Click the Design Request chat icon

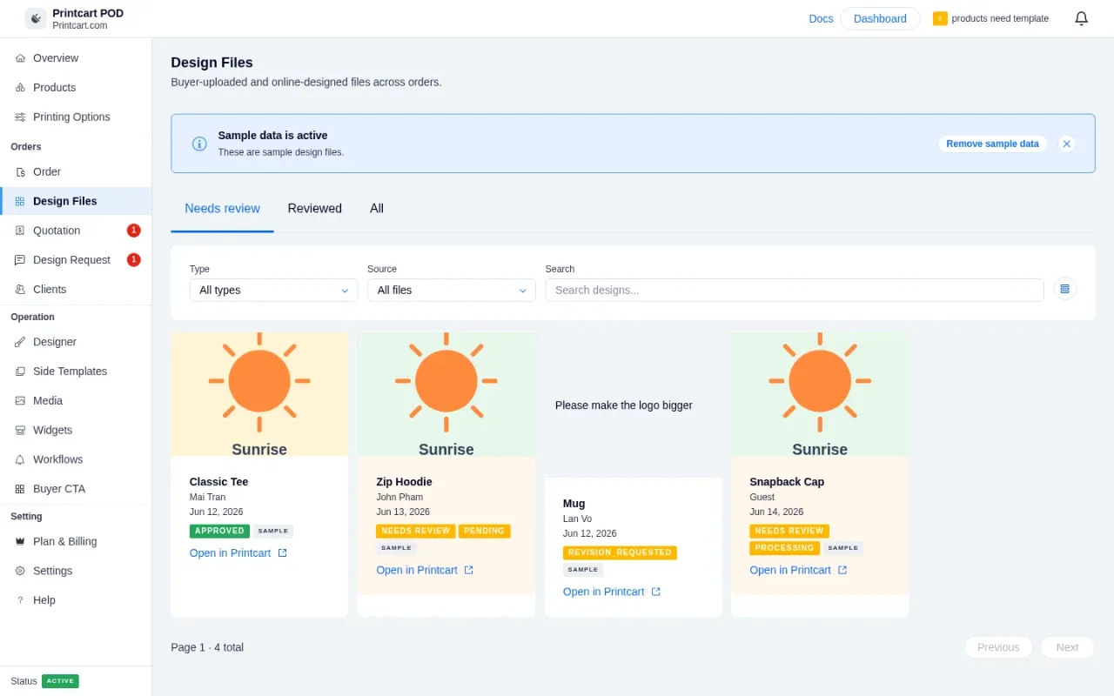pyautogui.click(x=20, y=260)
